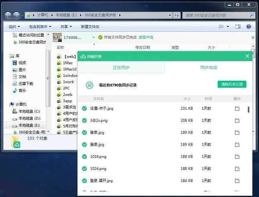Screen dimensions: 259x197
Task: Click the address bar refresh icon
Action: tap(177, 16)
